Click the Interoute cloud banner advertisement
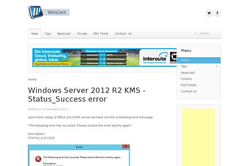The width and height of the screenshot is (249, 166). point(105,57)
